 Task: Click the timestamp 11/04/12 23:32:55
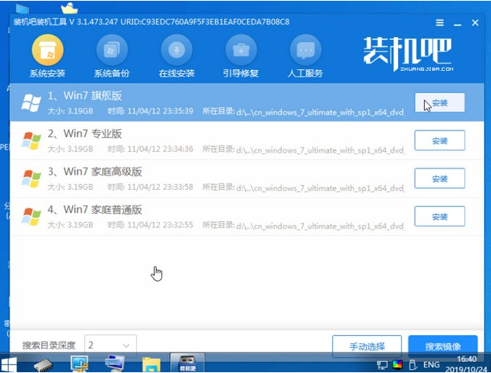[x=160, y=225]
